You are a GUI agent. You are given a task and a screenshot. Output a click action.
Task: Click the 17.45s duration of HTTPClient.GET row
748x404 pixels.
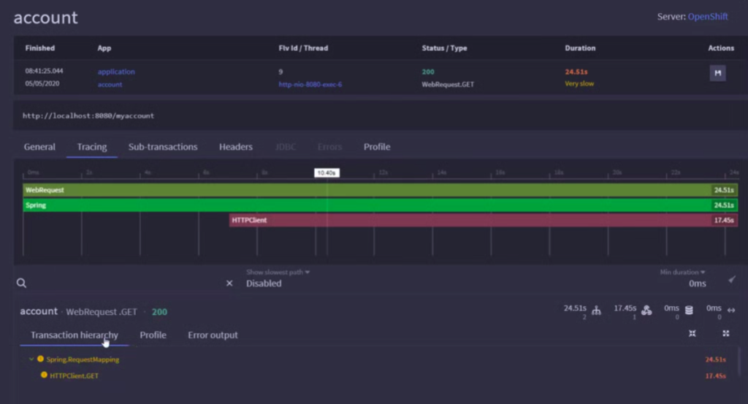point(716,376)
